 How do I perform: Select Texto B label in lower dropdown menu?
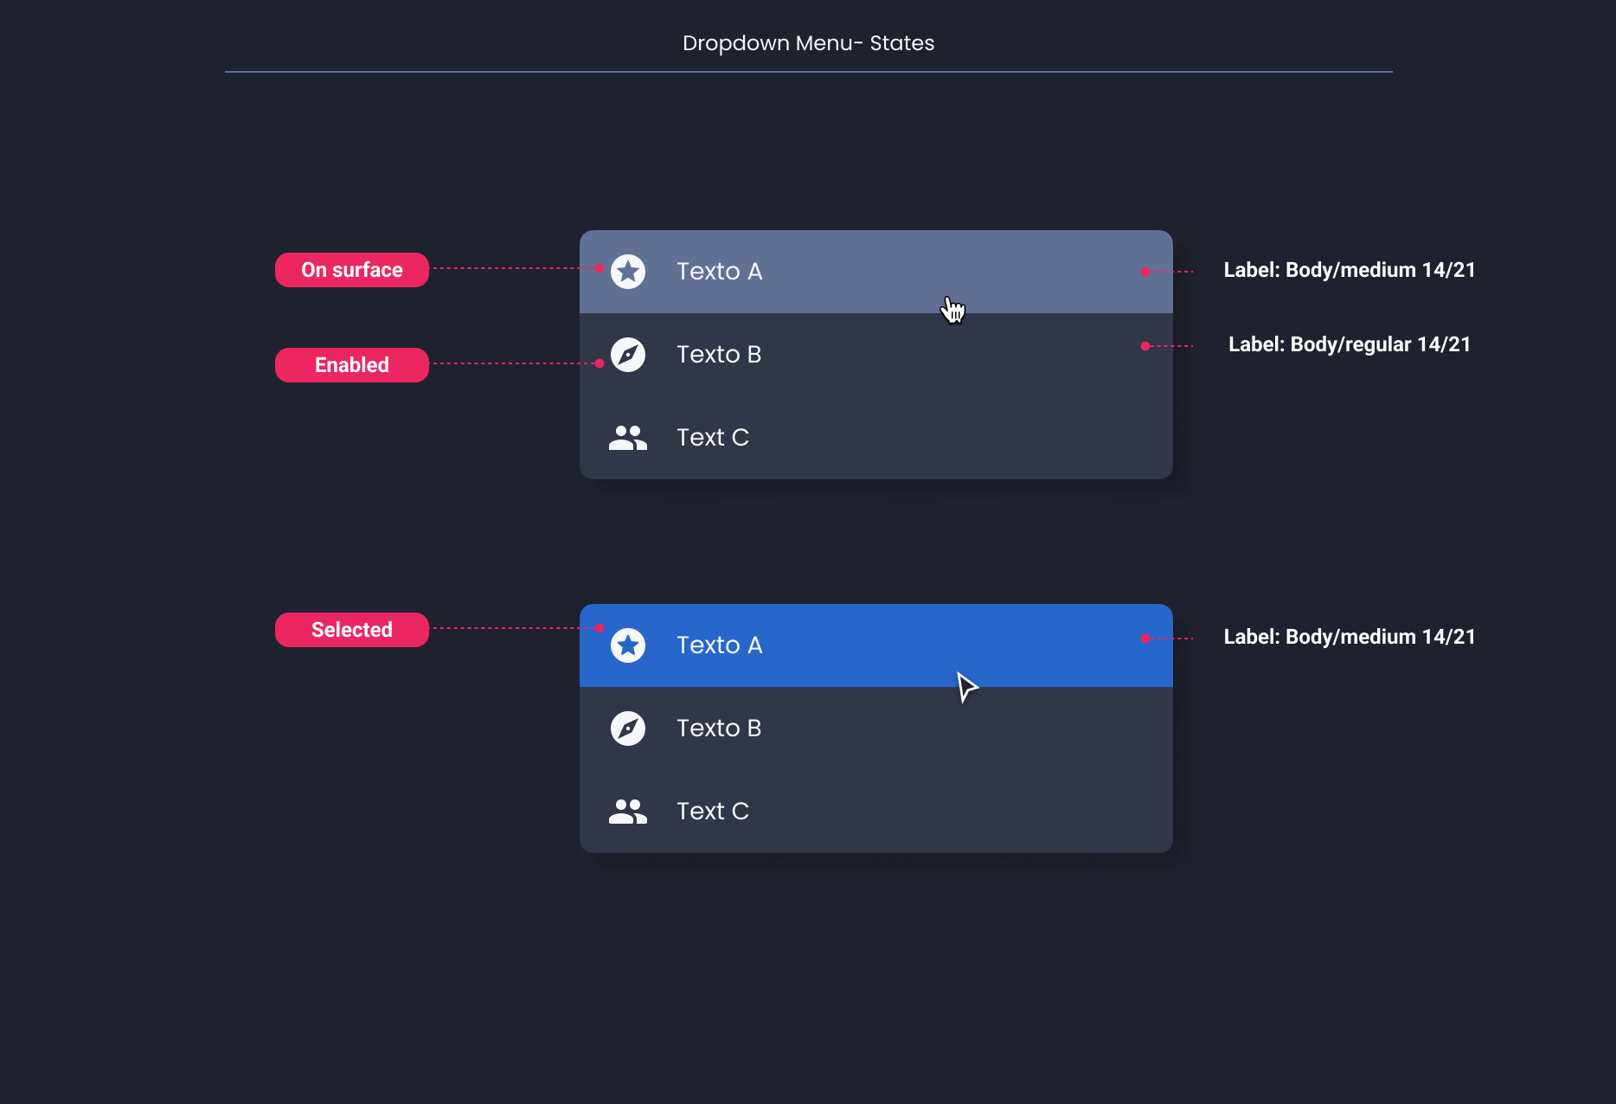click(719, 729)
